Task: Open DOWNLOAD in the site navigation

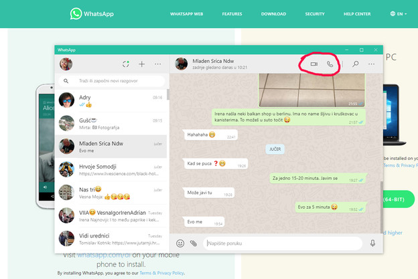Action: click(x=273, y=14)
